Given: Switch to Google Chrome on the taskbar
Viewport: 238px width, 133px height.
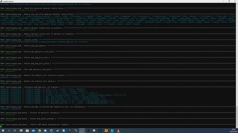Looking at the screenshot, I should point(39,130).
